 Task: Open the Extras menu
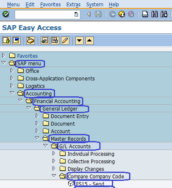point(74,5)
